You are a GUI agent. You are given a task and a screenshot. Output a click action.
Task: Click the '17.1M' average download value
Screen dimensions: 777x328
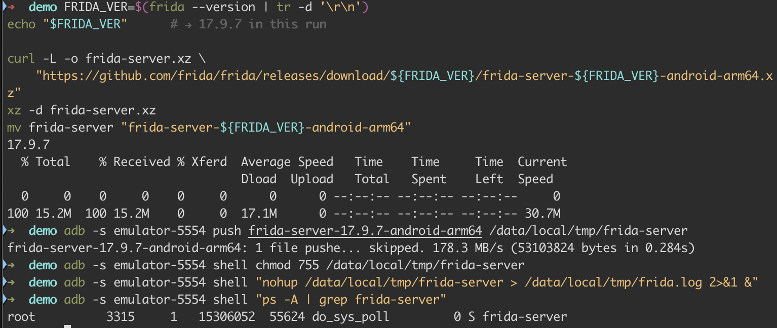pos(259,214)
